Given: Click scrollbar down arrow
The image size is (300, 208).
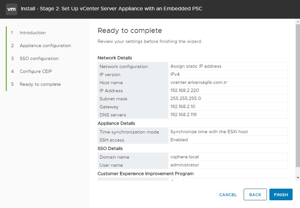Looking at the screenshot, I should [298, 178].
